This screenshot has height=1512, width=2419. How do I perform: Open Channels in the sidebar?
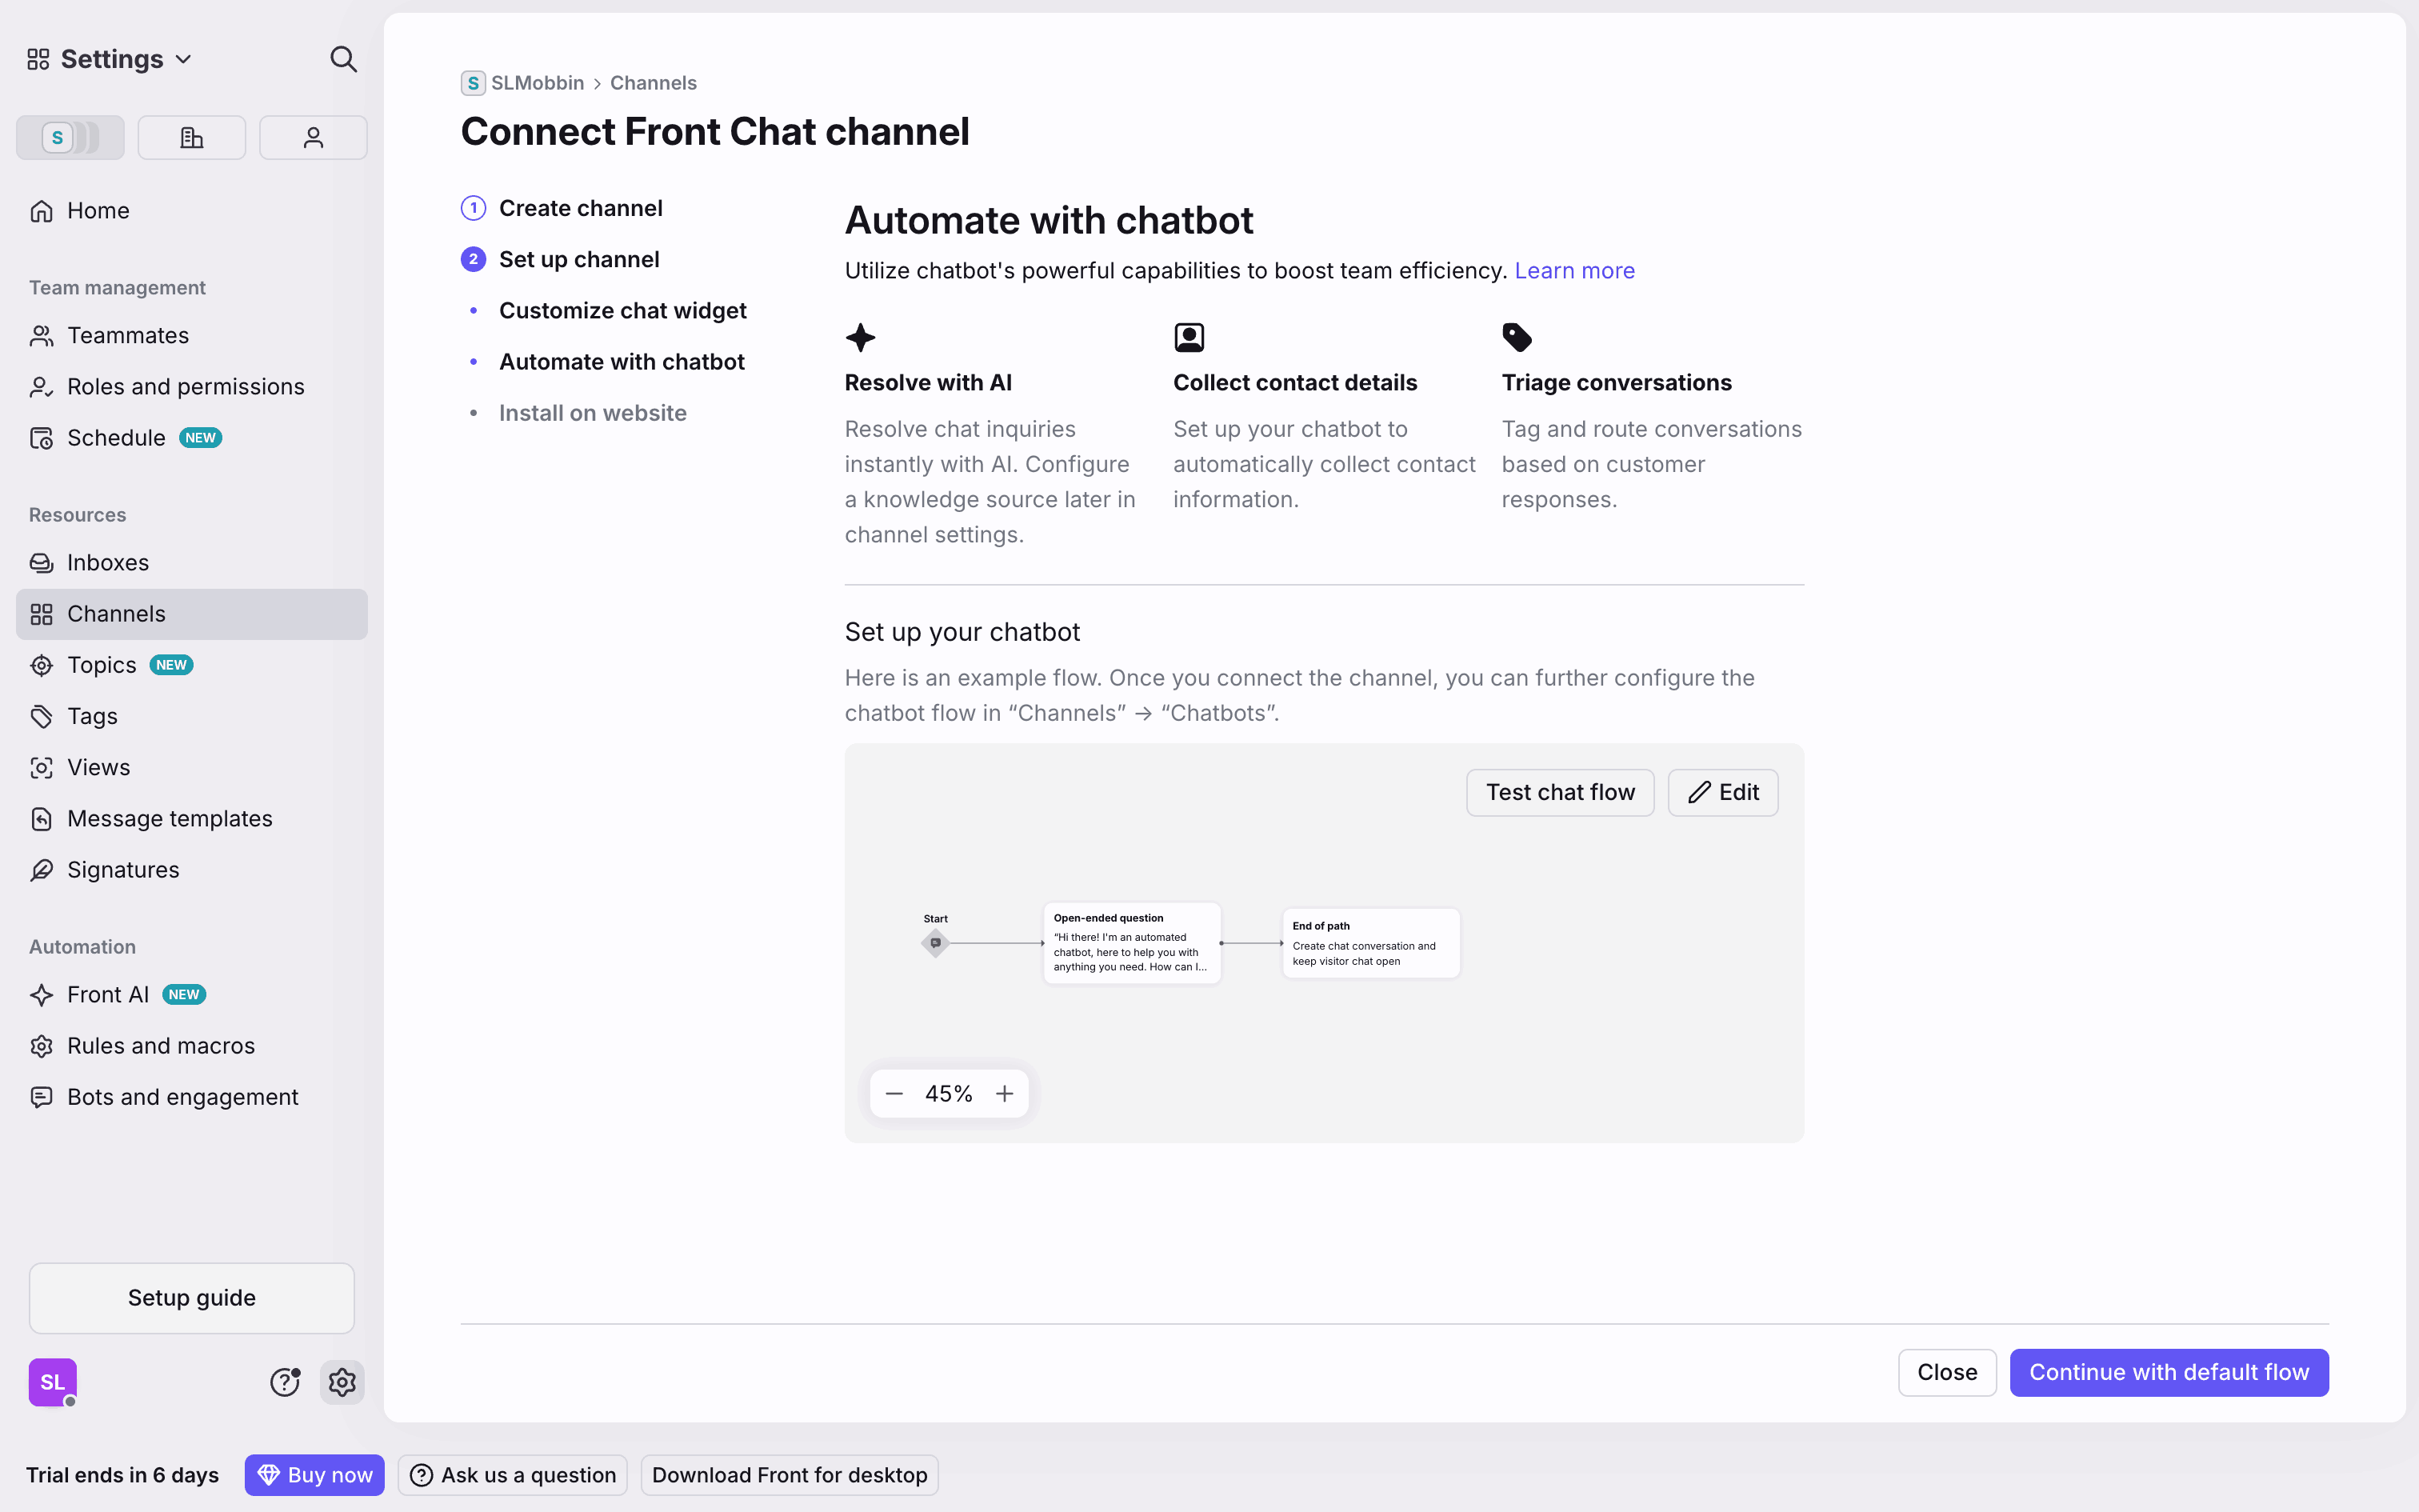pos(116,614)
